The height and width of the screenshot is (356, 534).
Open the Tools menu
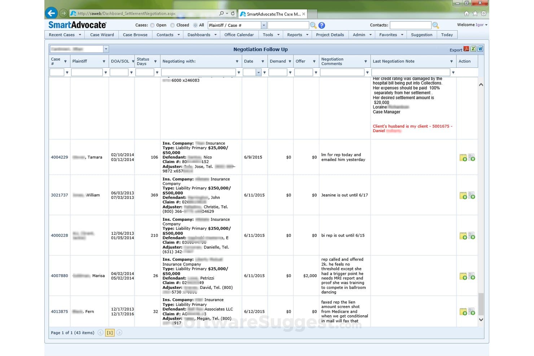pyautogui.click(x=271, y=35)
